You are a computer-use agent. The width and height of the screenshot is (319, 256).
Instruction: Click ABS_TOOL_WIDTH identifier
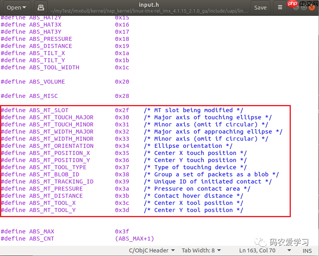tap(54, 67)
